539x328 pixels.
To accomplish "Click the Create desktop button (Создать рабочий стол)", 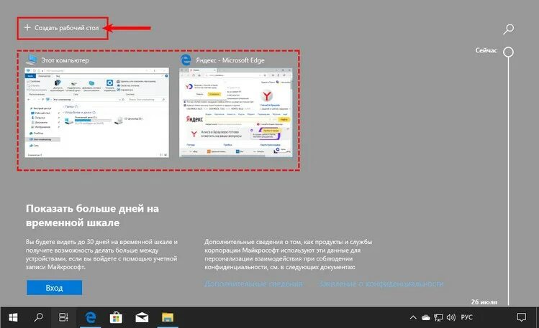I will 62,28.
